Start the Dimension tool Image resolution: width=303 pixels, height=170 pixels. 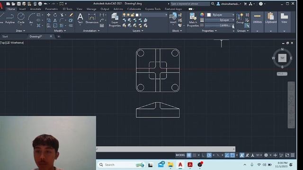click(x=92, y=18)
